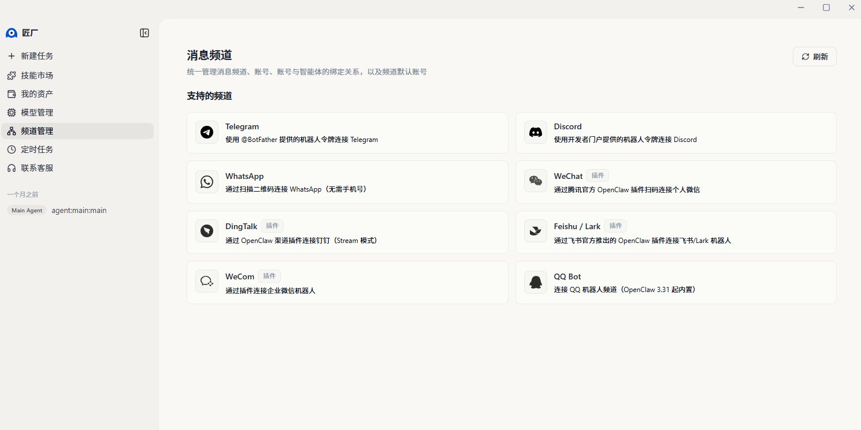Image resolution: width=861 pixels, height=430 pixels.
Task: Click the QQ Bot OpenClaw 3.31 description
Action: pyautogui.click(x=626, y=290)
